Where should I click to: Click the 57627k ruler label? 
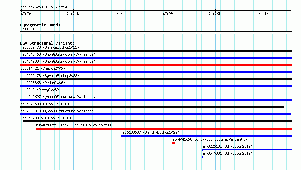tap(73, 13)
